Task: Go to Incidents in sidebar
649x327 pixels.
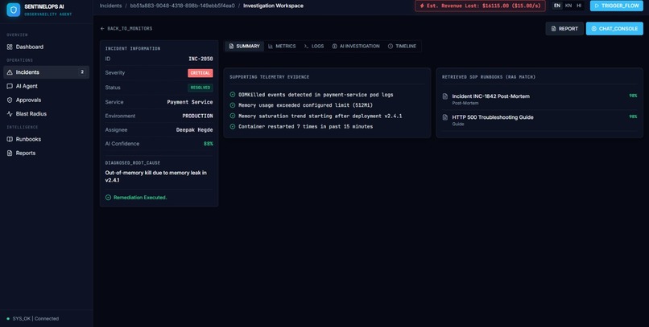Action: pos(46,72)
